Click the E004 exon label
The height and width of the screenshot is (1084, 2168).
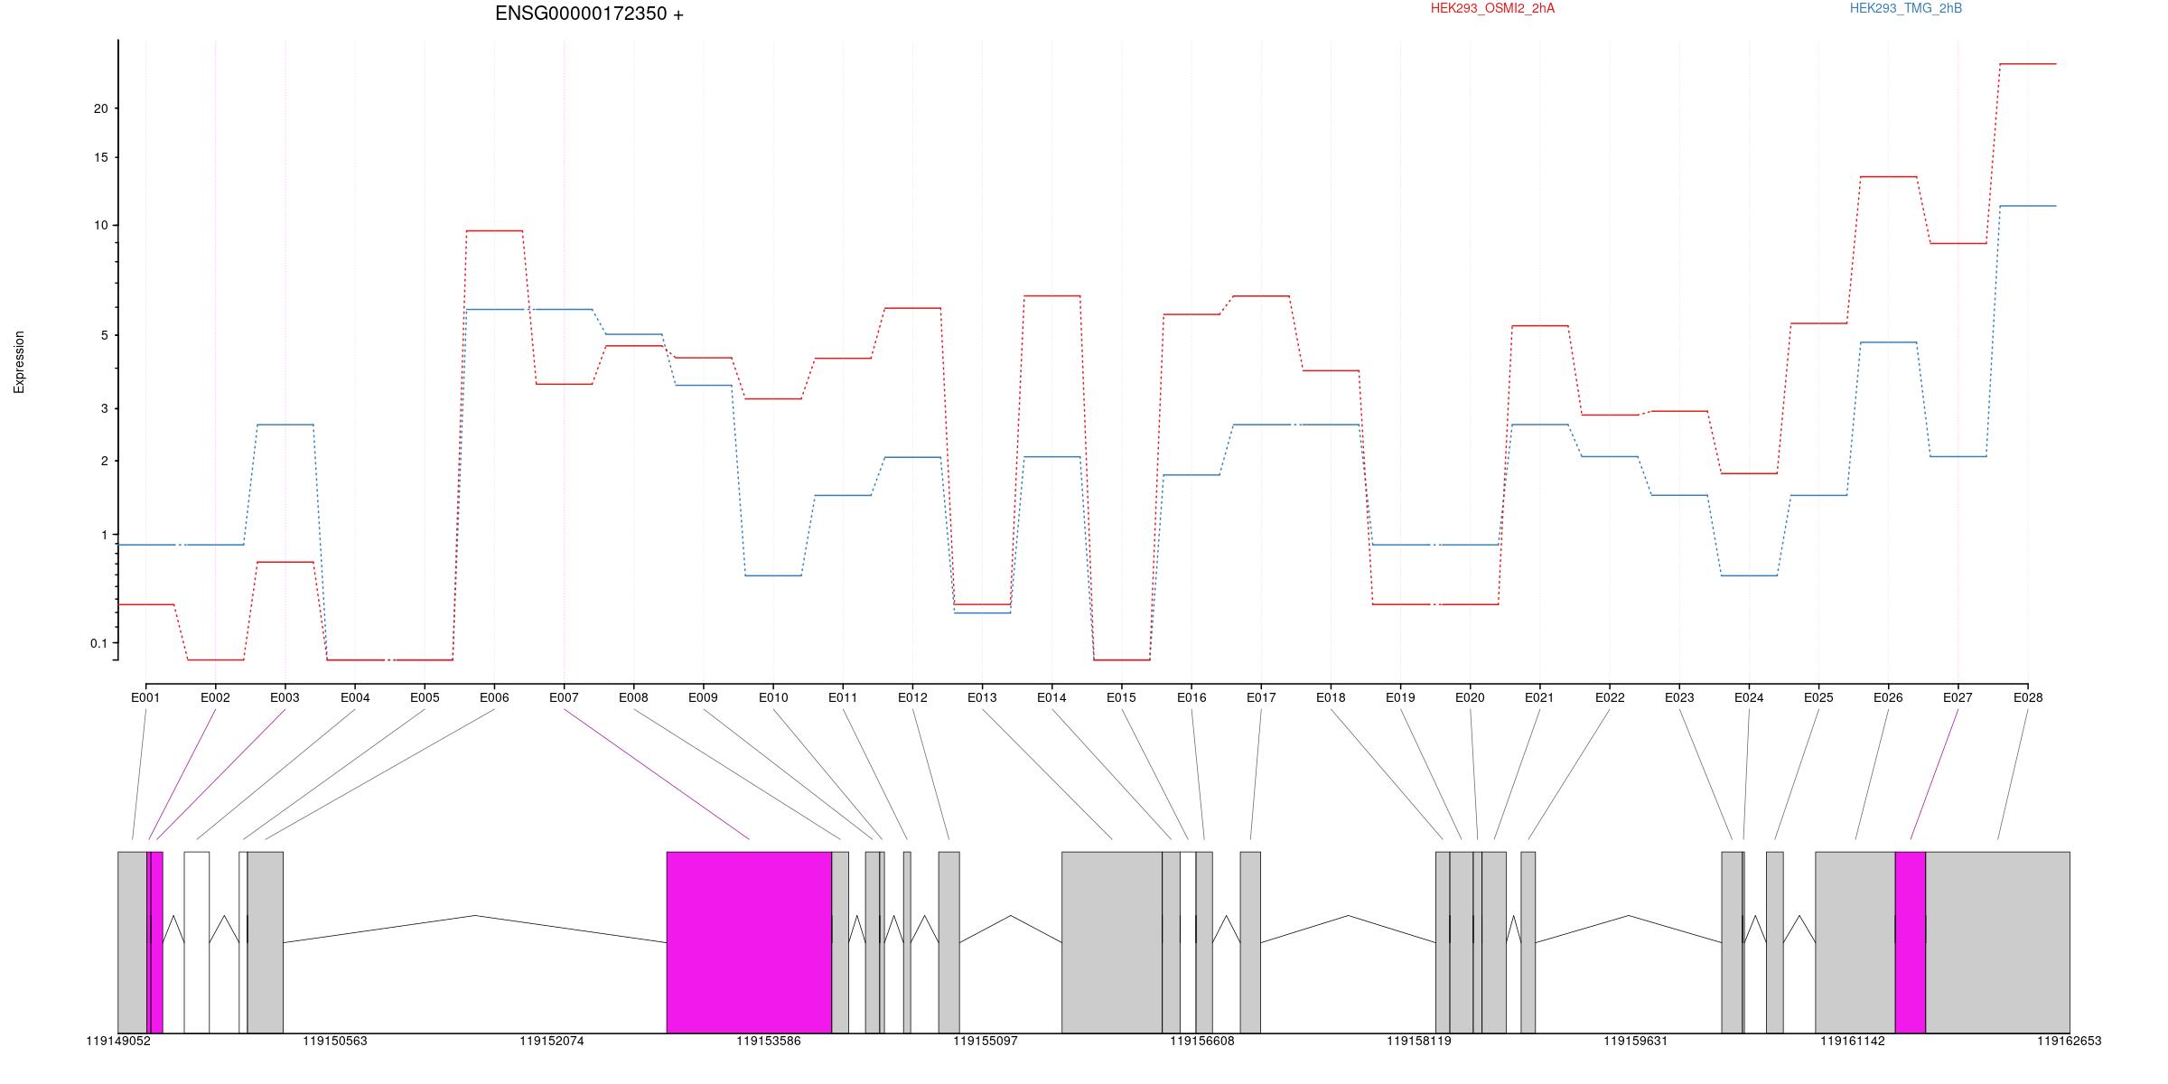(355, 697)
